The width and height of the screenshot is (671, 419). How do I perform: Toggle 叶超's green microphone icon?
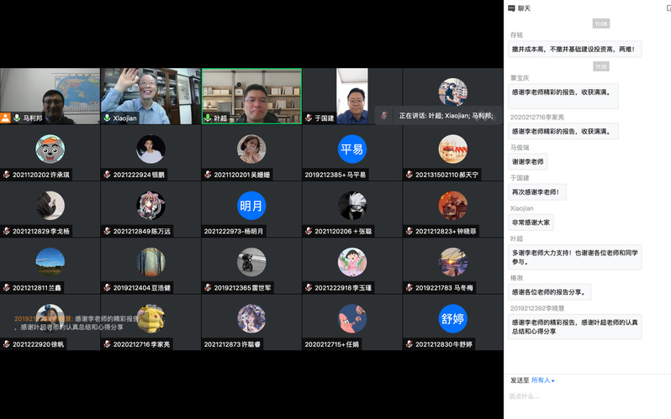[x=208, y=118]
